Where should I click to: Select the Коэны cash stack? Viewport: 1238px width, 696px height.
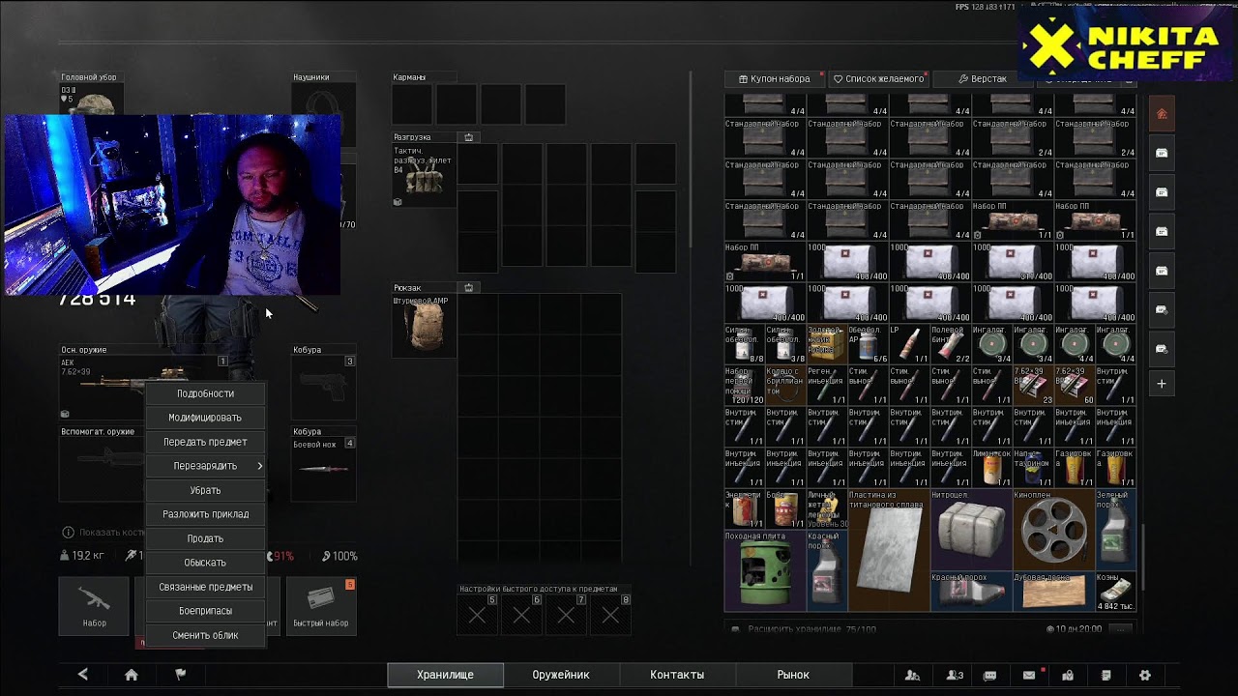pyautogui.click(x=1115, y=592)
